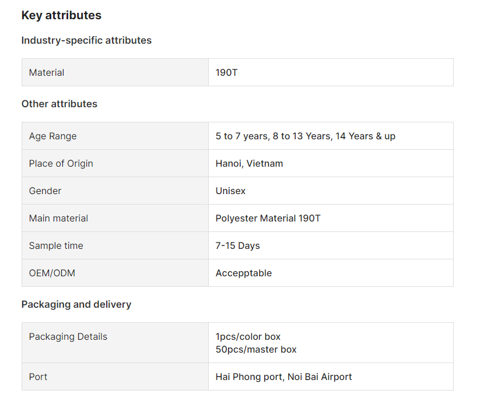Click the 50pcs/master box text
Viewport: 484px width, 401px height.
pos(256,350)
